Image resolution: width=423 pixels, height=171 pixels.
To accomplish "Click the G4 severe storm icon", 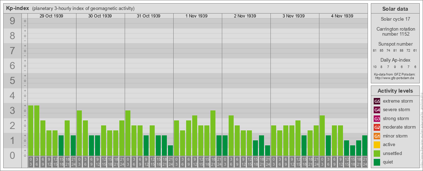I will click(377, 110).
